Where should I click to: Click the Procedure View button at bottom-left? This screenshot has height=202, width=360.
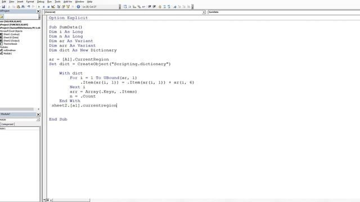(x=44, y=200)
